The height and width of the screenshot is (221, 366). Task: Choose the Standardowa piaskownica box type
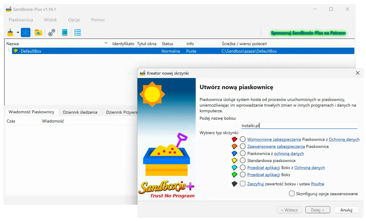coord(242,160)
